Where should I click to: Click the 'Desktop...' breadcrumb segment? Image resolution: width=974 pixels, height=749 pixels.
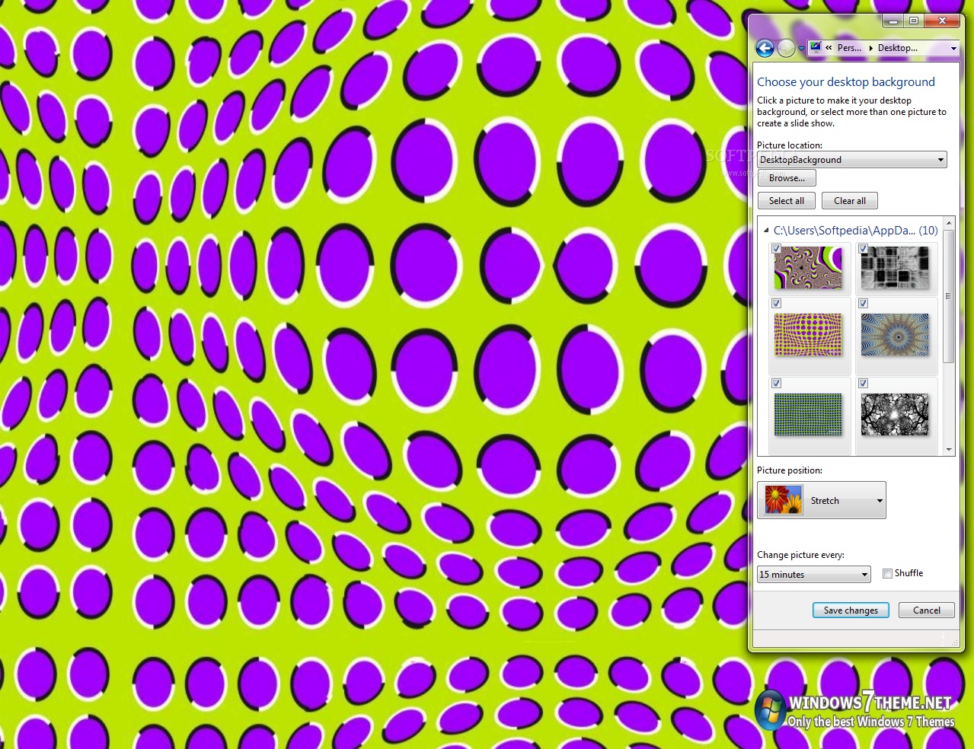click(x=898, y=48)
